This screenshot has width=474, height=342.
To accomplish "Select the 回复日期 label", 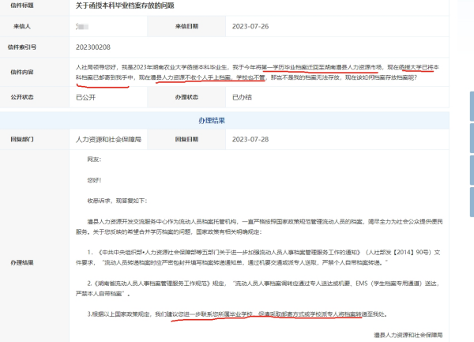I will [186, 139].
